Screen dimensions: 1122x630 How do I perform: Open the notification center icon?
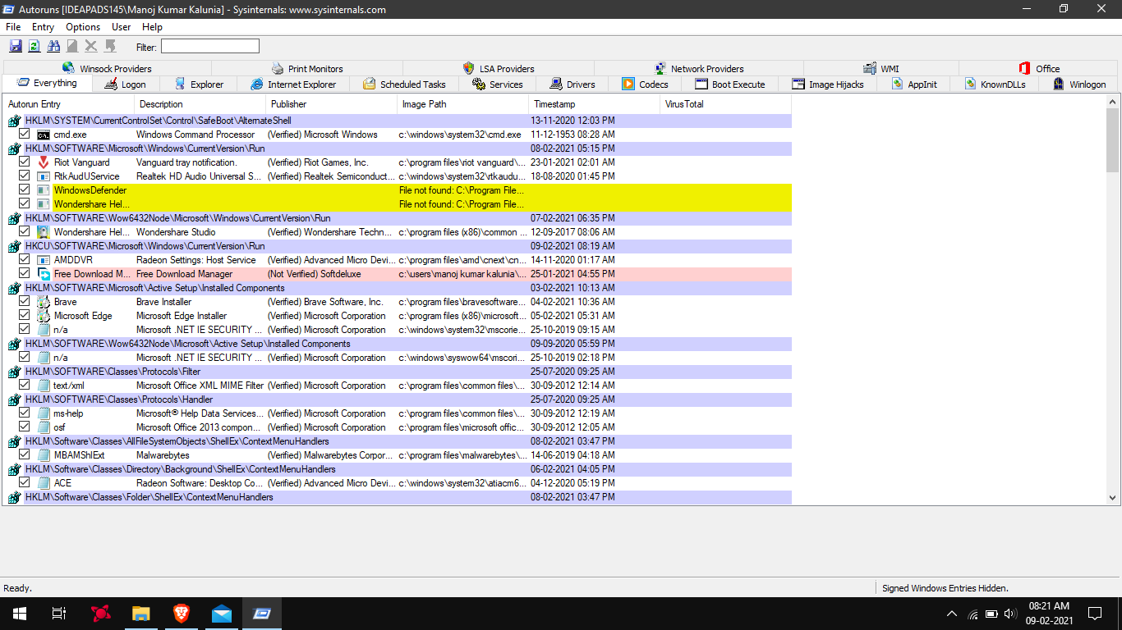(1094, 614)
